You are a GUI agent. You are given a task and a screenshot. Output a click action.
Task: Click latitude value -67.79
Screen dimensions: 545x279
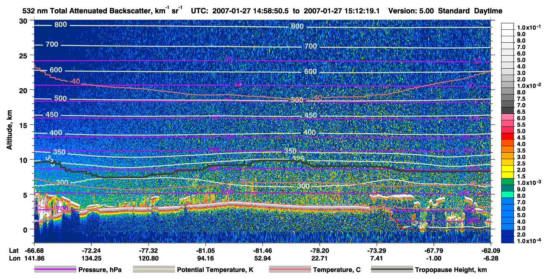[x=434, y=251]
